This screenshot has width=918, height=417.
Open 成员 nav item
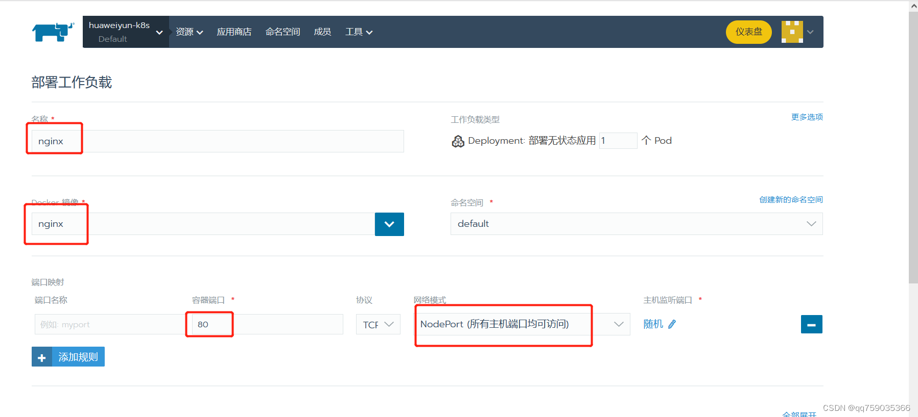[x=322, y=32]
